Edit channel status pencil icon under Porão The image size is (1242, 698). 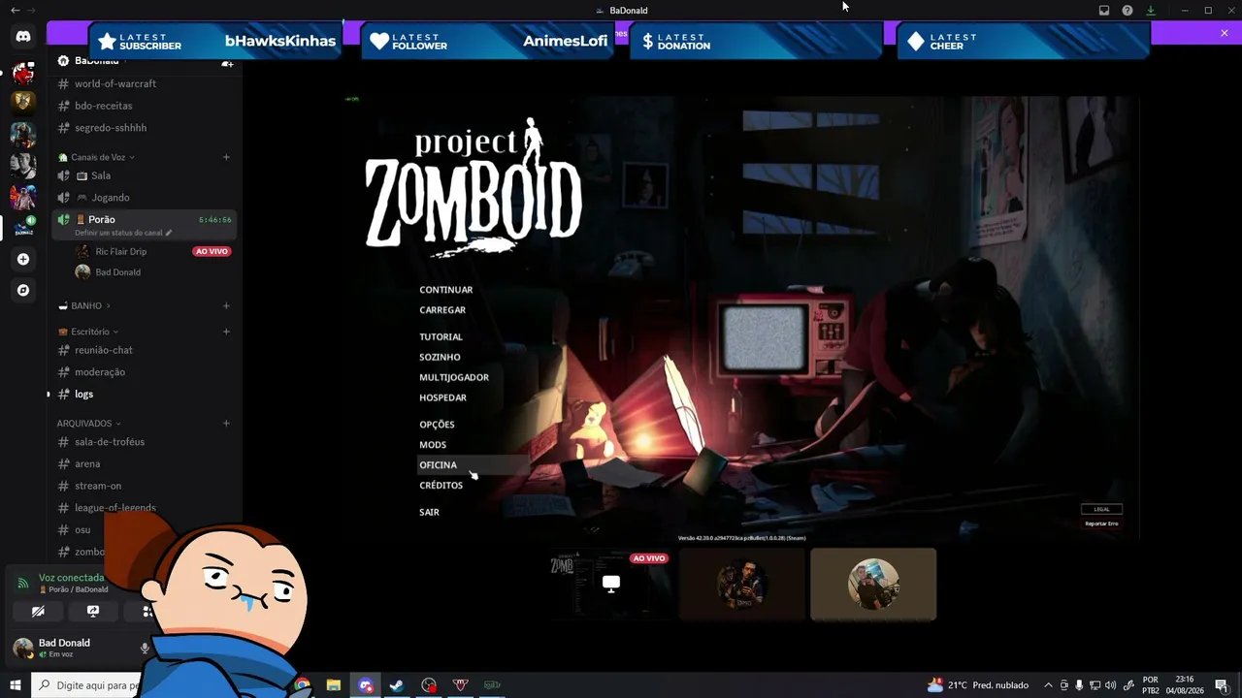pos(169,233)
